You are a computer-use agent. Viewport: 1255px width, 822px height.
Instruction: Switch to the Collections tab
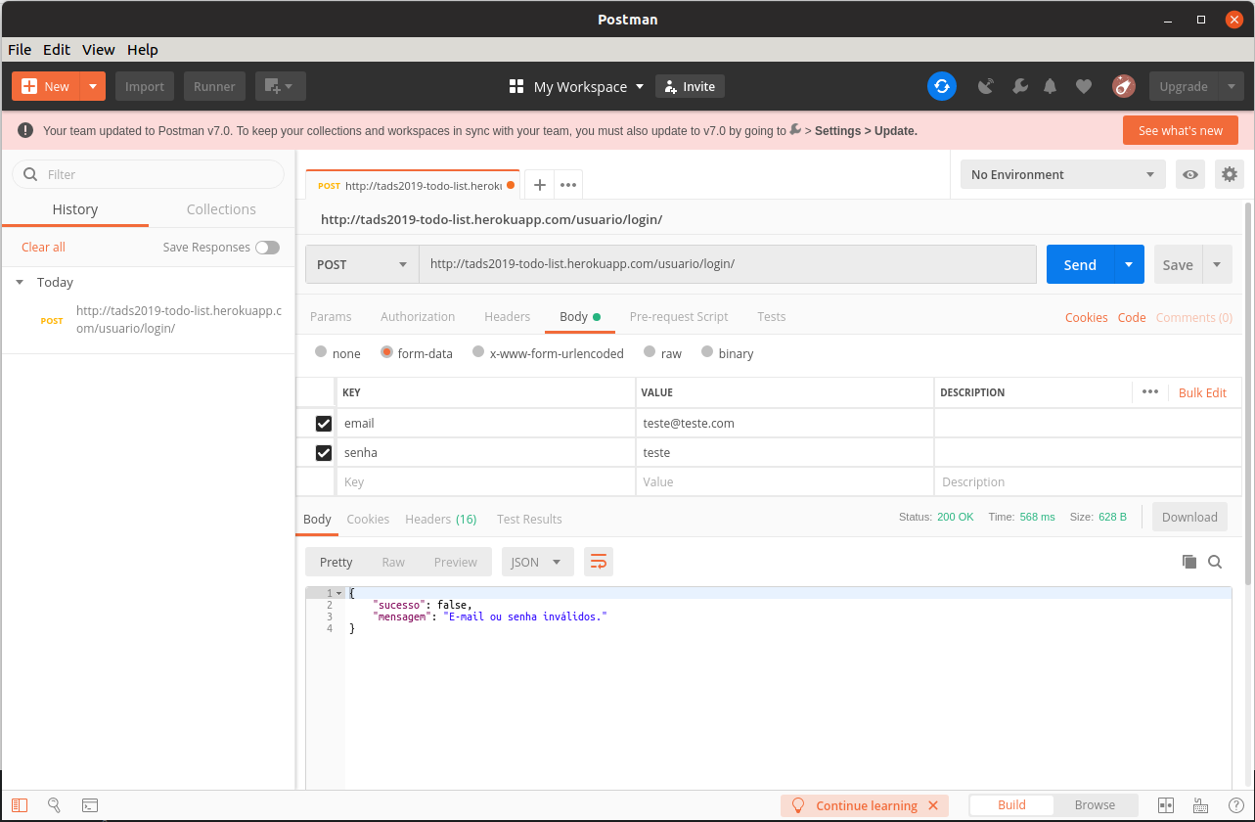[x=221, y=209]
